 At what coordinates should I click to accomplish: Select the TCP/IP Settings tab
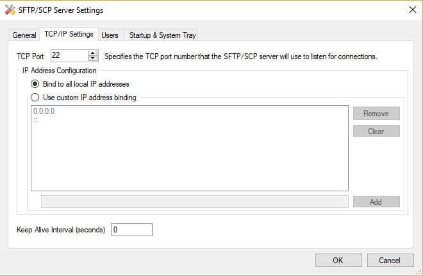coord(69,34)
